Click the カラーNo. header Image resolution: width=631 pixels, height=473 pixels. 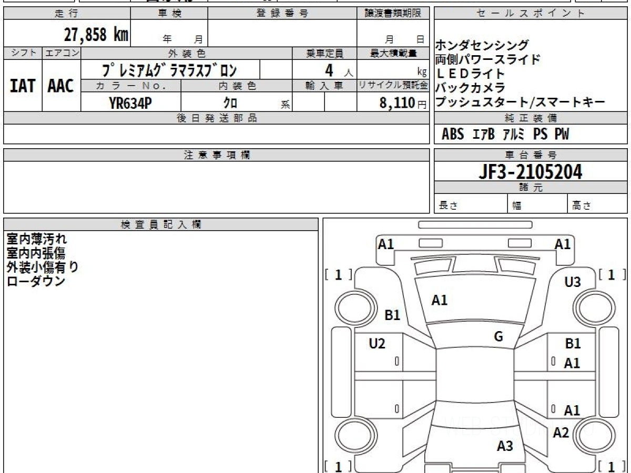pos(131,86)
